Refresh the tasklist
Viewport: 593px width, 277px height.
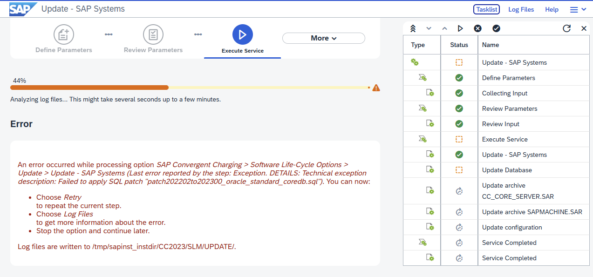click(566, 28)
